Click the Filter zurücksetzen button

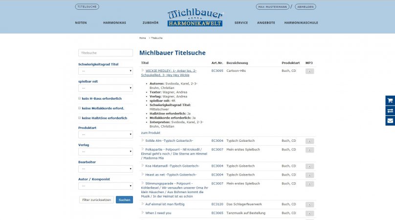tap(96, 199)
